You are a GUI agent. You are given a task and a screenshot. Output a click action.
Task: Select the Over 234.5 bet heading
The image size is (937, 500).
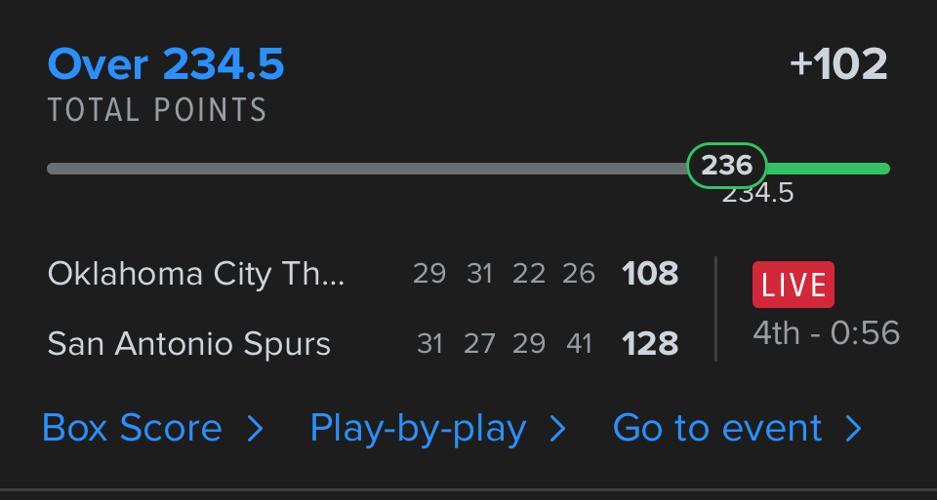pyautogui.click(x=166, y=65)
